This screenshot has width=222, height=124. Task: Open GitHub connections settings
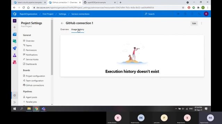tap(33, 85)
